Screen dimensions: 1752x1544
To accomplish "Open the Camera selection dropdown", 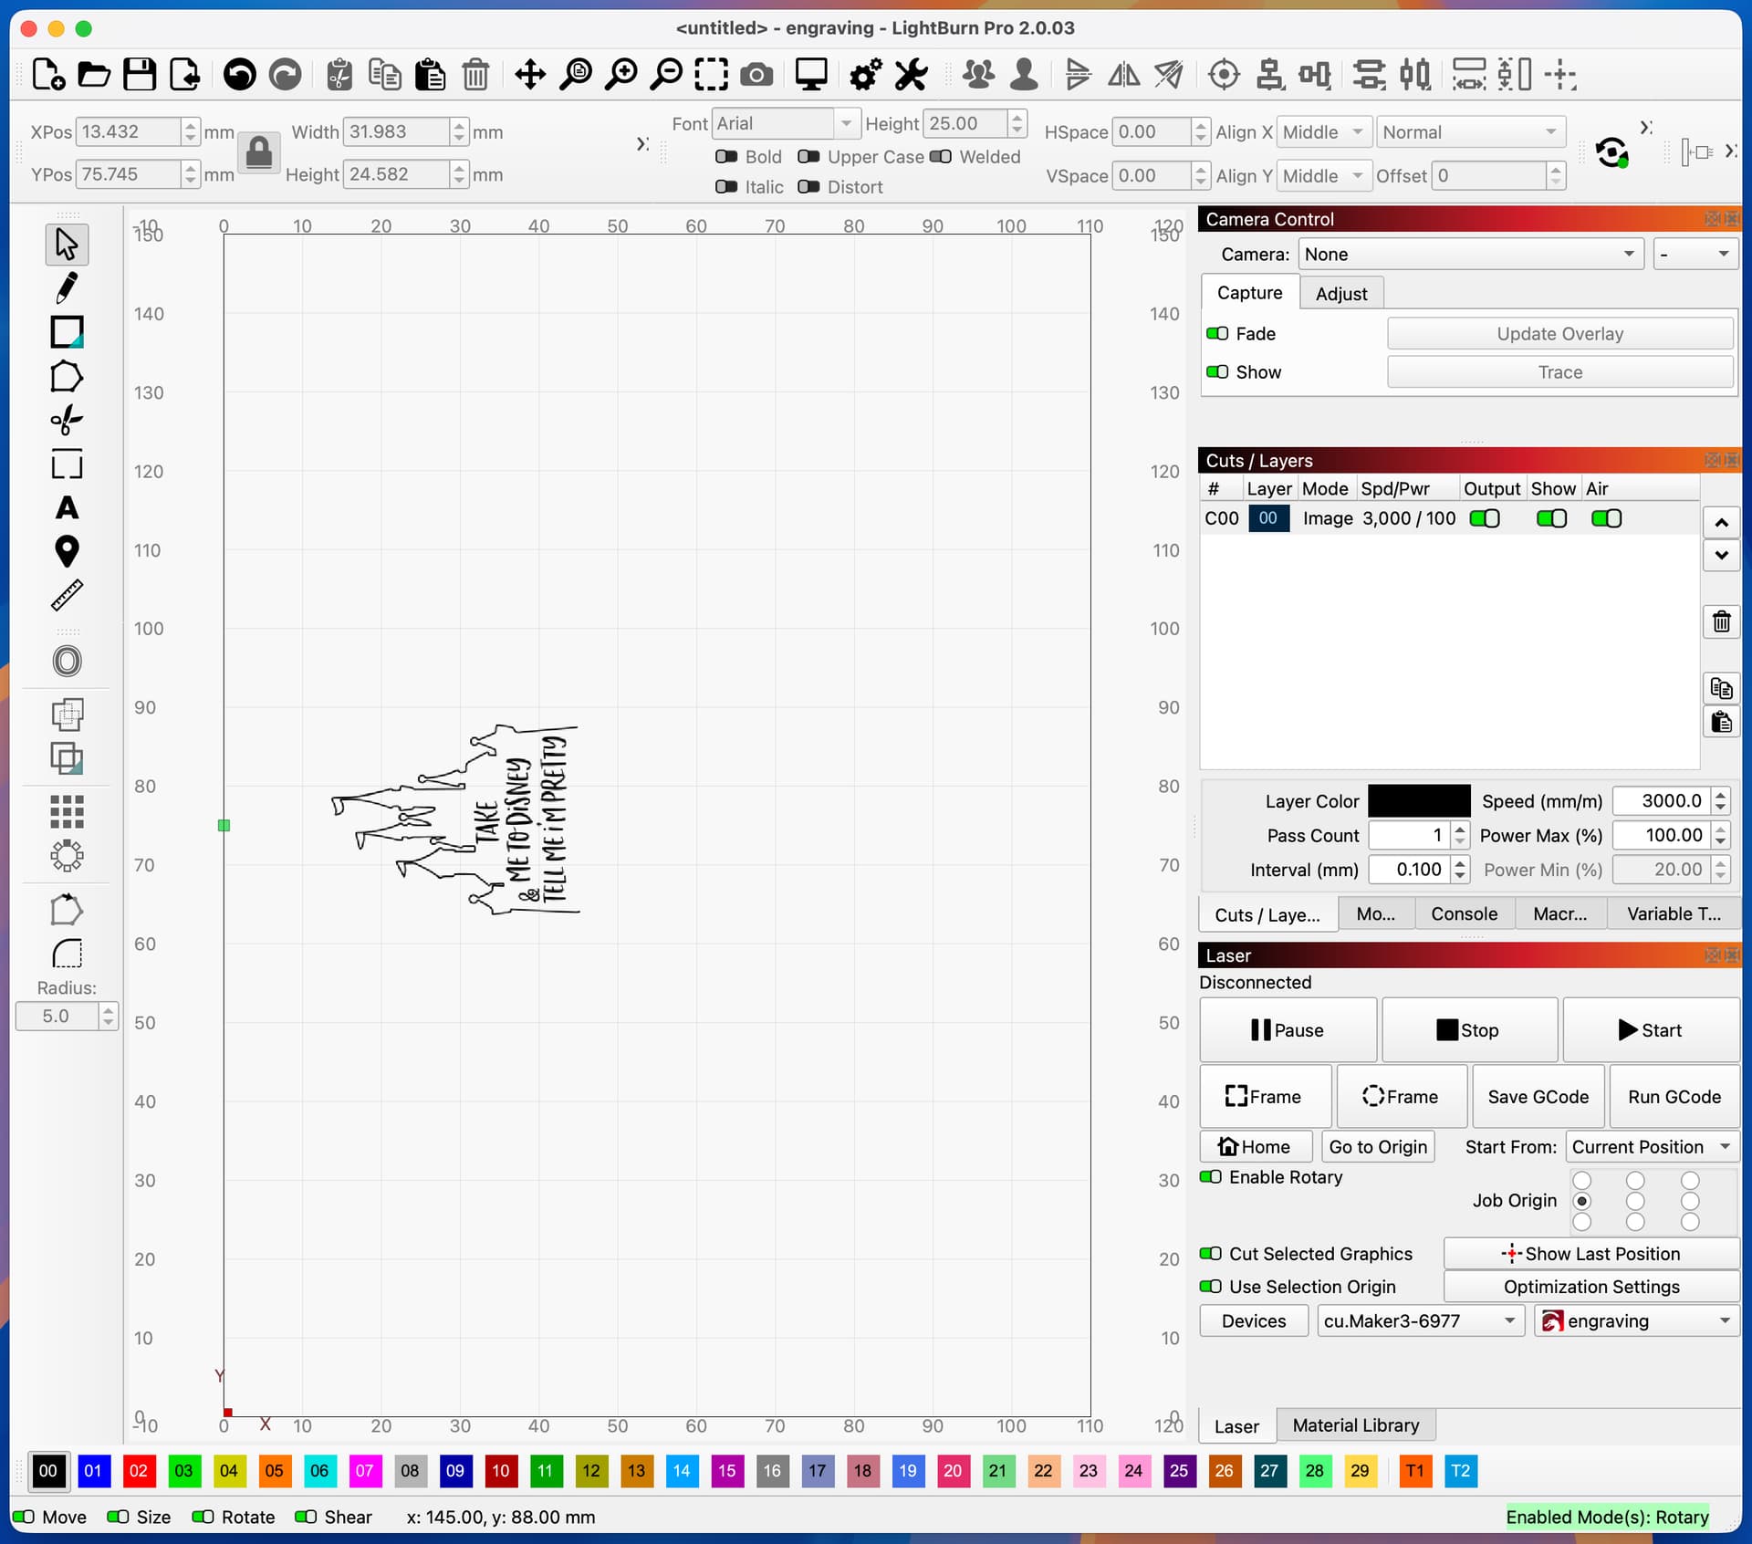I will (x=1470, y=255).
